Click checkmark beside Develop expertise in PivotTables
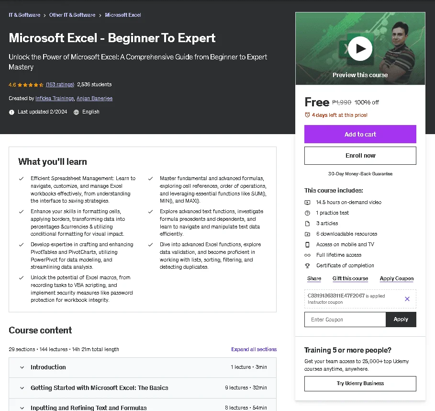Screen dimensions: 435x411 pos(21,245)
